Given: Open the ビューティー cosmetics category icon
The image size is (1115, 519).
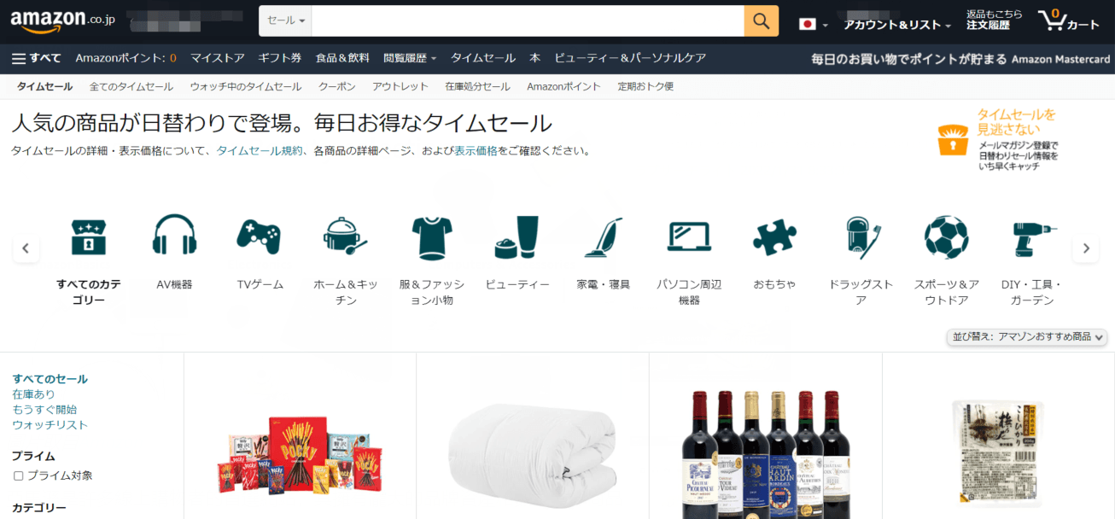Looking at the screenshot, I should [x=517, y=237].
